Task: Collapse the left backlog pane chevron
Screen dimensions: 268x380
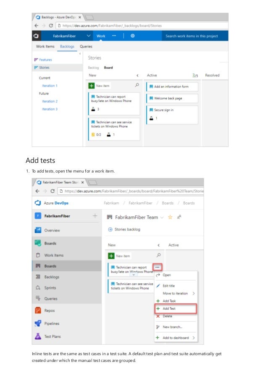Action: coord(80,54)
